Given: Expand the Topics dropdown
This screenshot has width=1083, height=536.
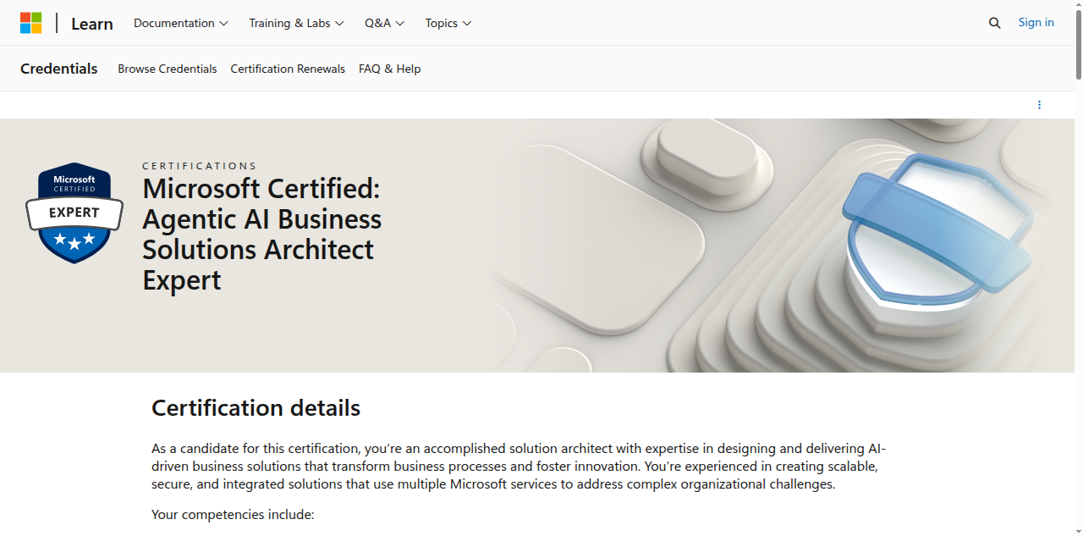Looking at the screenshot, I should tap(448, 23).
